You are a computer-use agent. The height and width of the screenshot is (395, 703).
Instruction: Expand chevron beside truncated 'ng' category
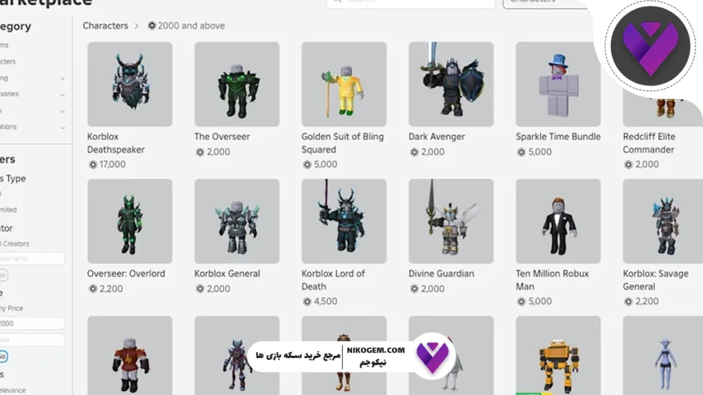(62, 78)
